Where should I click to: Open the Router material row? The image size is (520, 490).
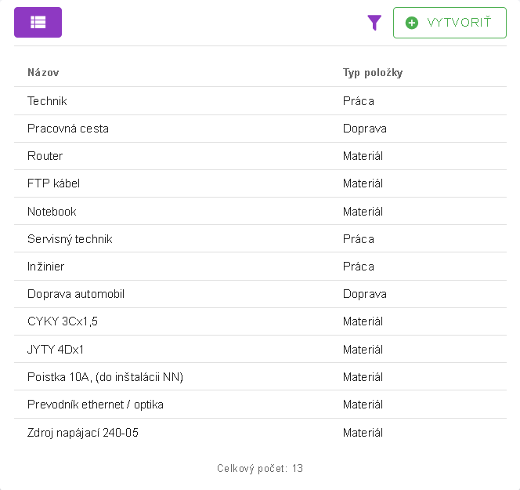(x=45, y=156)
